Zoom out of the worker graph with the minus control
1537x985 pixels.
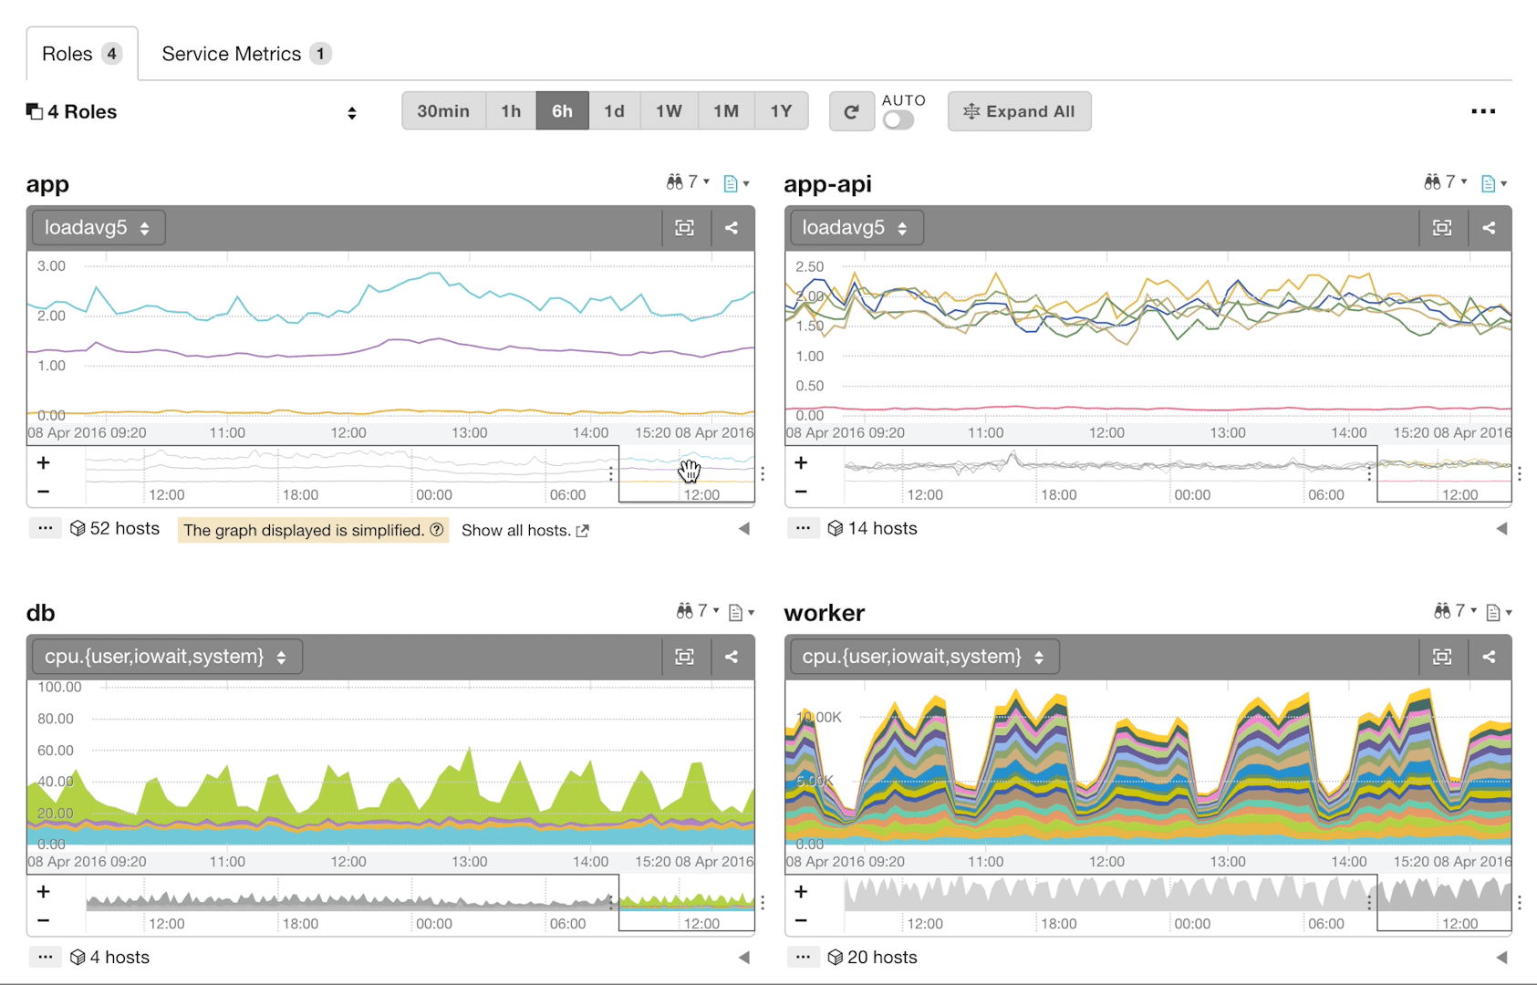[x=801, y=919]
